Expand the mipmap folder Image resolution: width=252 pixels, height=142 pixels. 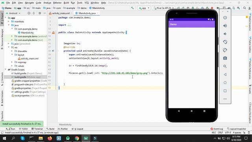(12, 62)
